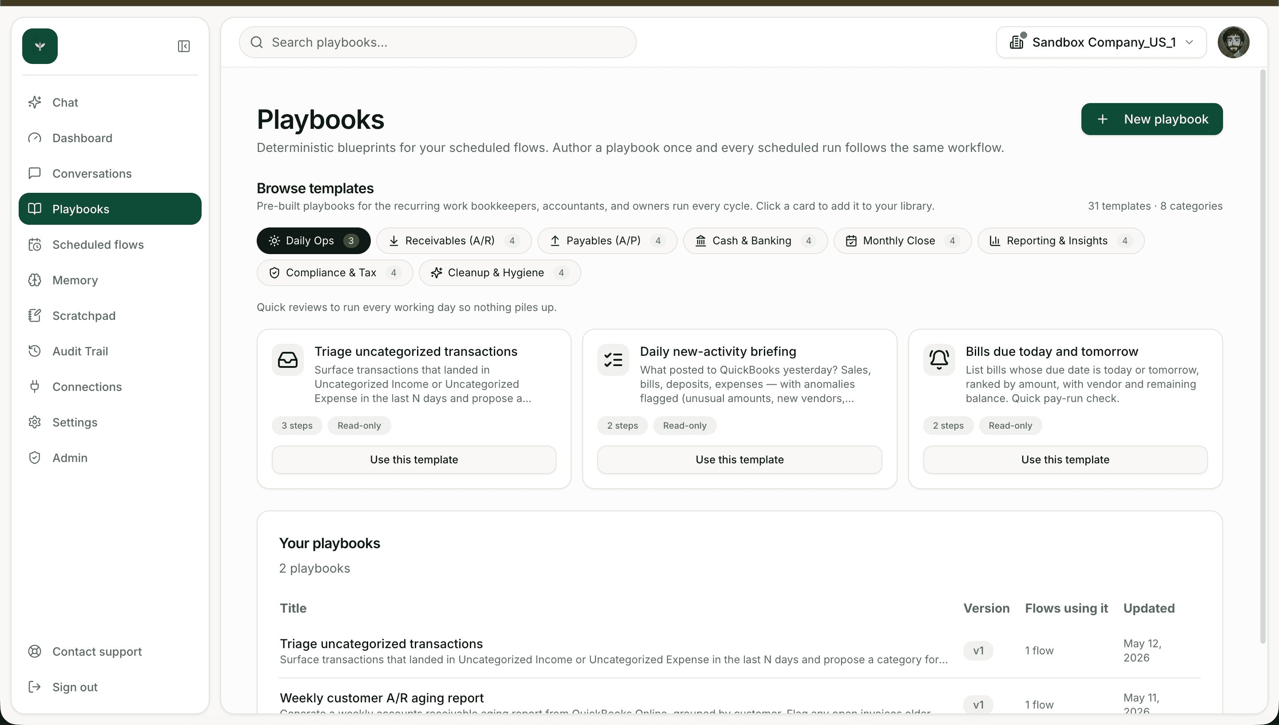
Task: Open Conversations in the sidebar
Action: pos(110,173)
